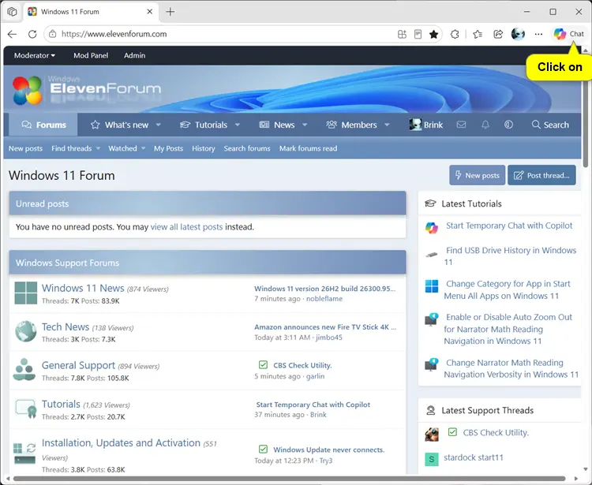Click the browser Extensions puzzle icon
This screenshot has width=592, height=485.
coord(455,35)
